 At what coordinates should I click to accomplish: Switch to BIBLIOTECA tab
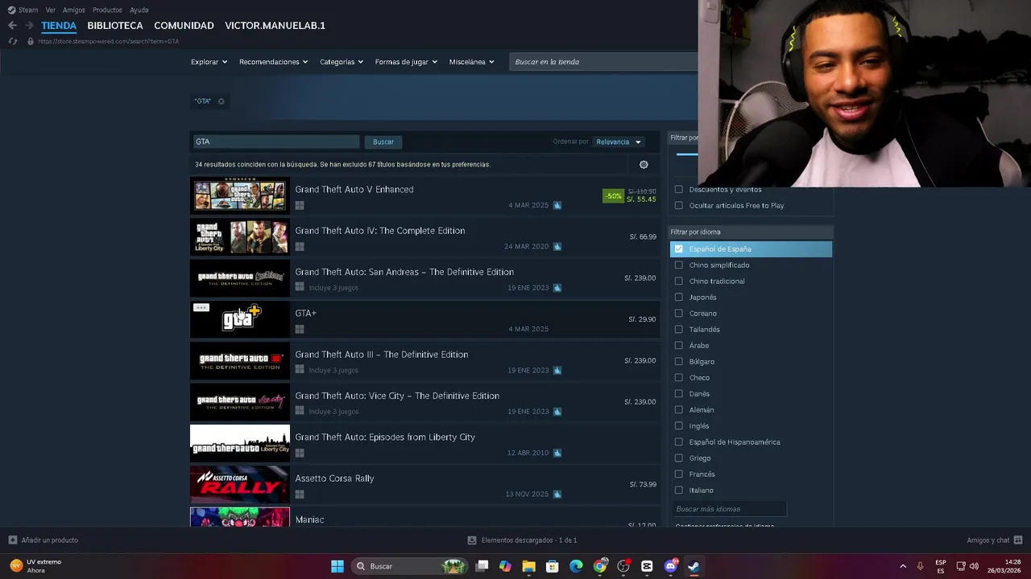115,26
